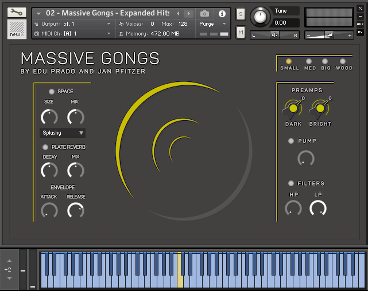Click the wrench edit-instrument icon
This screenshot has height=291, width=368.
(17, 12)
